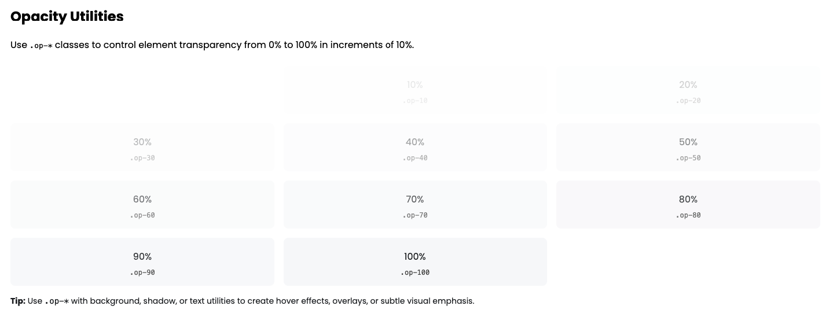Click the 40% opacity percentage label
Viewport: 833px width, 313px height.
(415, 142)
